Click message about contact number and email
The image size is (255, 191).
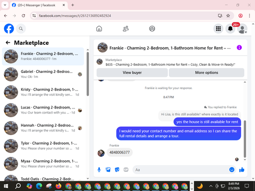(178, 133)
